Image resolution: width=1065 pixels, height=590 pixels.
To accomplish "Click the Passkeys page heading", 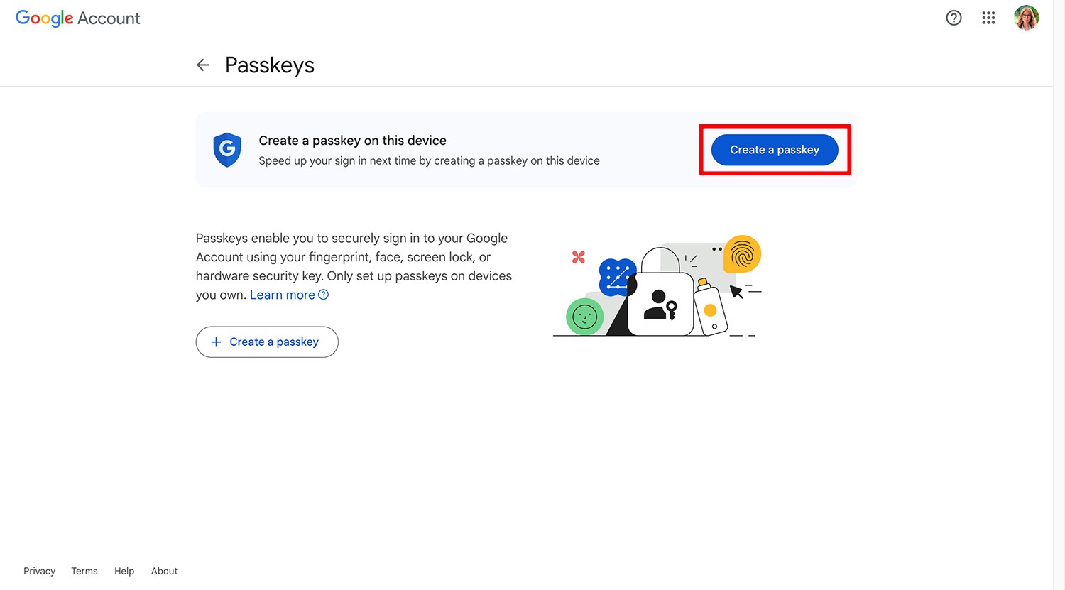I will [270, 65].
